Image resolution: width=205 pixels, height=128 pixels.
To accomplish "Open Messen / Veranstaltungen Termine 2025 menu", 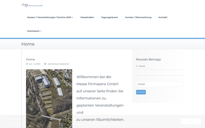I will [50, 17].
